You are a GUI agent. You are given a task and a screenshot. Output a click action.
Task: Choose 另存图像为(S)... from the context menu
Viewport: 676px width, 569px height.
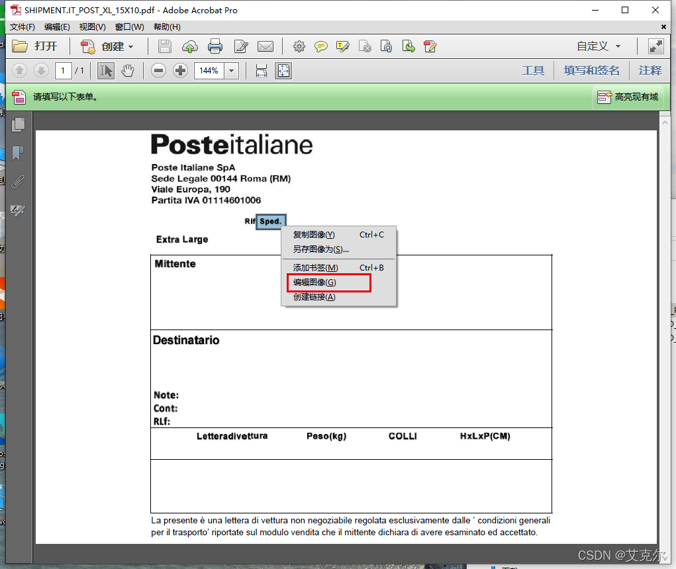(338, 249)
